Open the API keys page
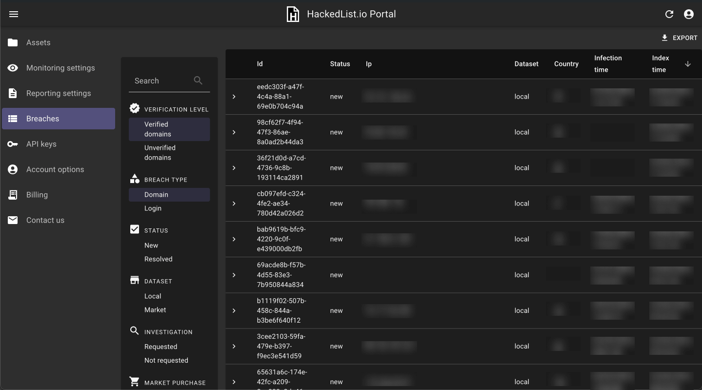Screen dimensions: 702x390 (59, 144)
